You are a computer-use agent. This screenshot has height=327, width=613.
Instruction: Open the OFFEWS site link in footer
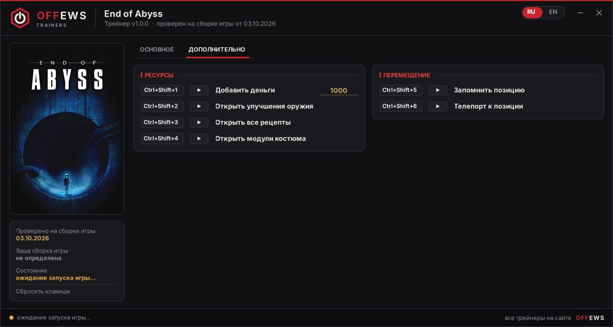590,318
